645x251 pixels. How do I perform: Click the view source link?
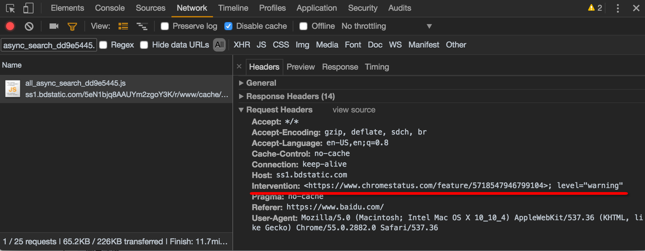354,110
